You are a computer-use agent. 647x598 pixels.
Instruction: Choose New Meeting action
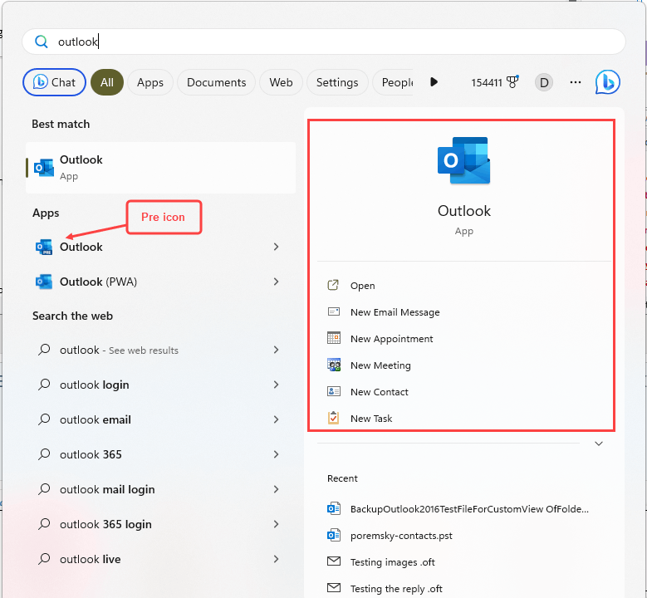tap(380, 365)
